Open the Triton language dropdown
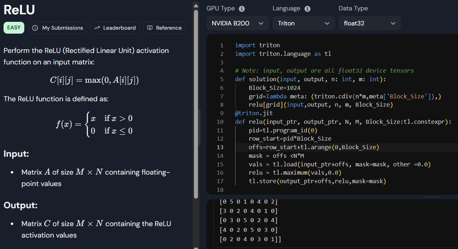 tap(303, 23)
